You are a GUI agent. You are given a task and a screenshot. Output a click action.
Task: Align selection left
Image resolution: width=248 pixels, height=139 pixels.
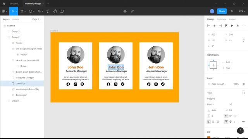pos(208,25)
